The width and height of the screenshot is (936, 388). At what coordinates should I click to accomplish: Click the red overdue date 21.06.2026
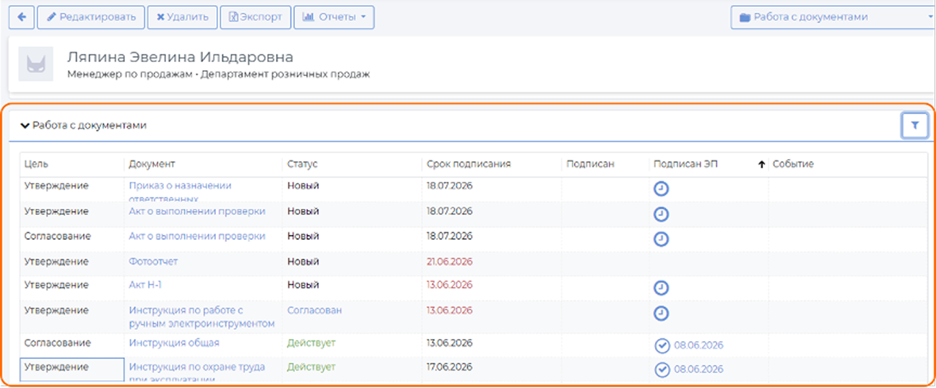[x=449, y=261]
